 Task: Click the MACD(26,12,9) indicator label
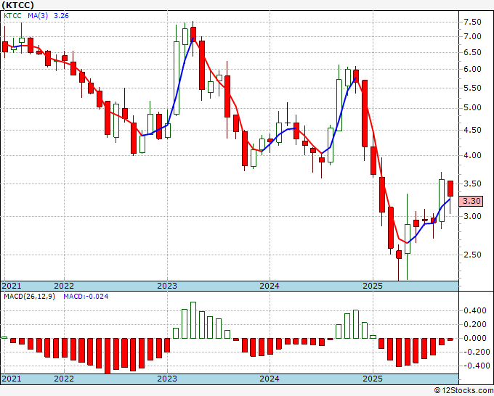tap(29, 297)
